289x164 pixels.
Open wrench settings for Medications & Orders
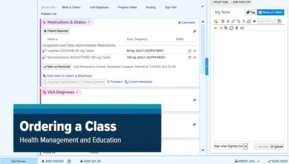pos(194,31)
